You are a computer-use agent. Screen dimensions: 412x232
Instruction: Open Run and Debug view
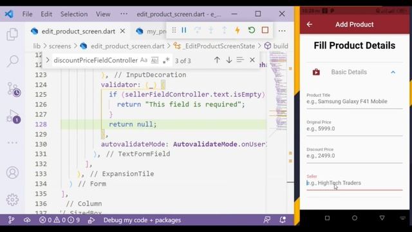[13, 117]
